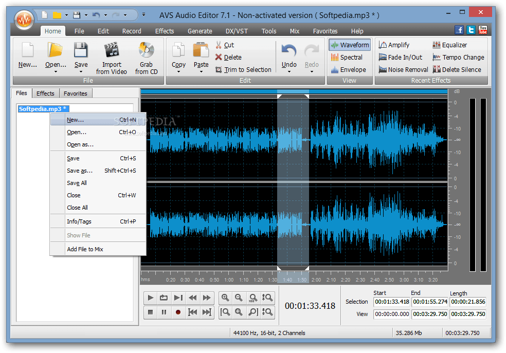Open the Effects ribbon tab
The height and width of the screenshot is (353, 506).
point(164,31)
